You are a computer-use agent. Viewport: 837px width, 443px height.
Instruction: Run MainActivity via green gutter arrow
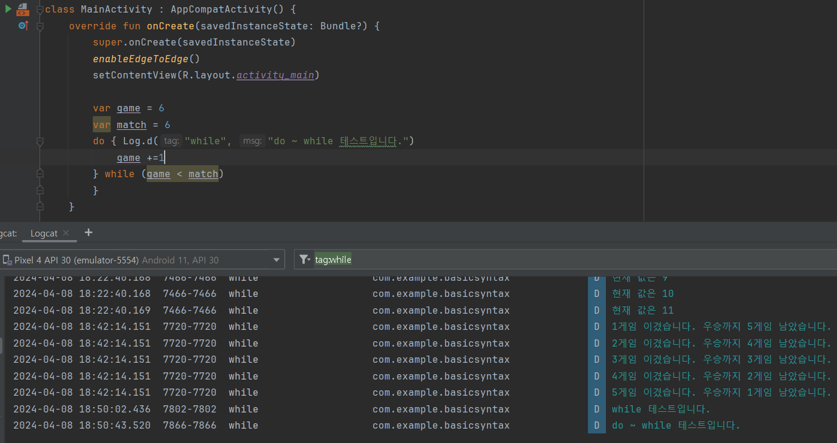click(x=8, y=10)
